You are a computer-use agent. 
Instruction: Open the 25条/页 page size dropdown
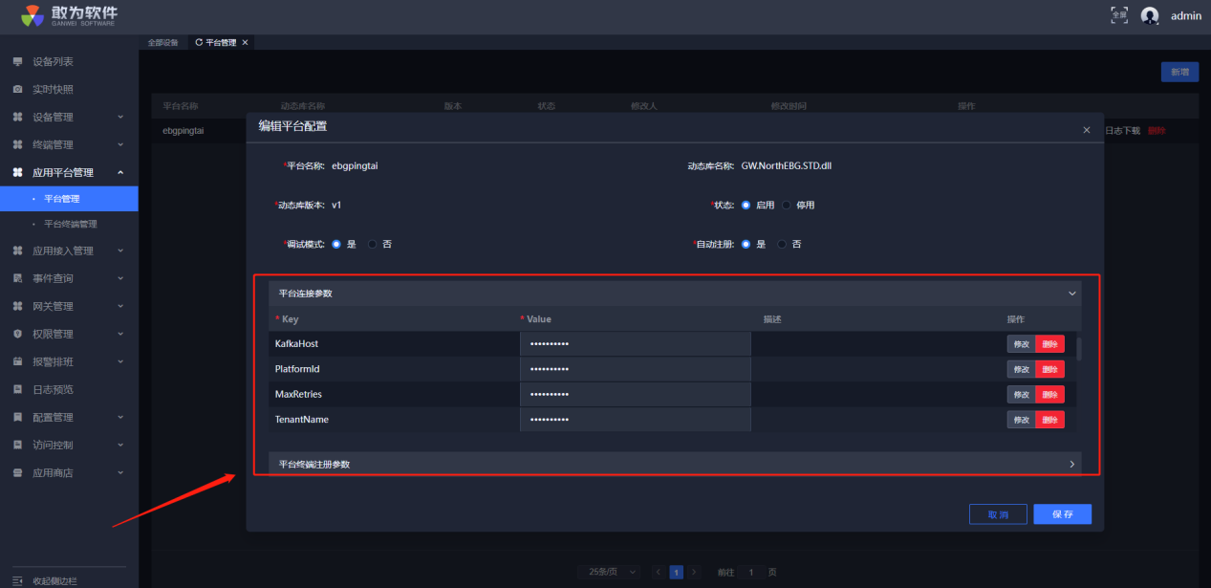(608, 572)
